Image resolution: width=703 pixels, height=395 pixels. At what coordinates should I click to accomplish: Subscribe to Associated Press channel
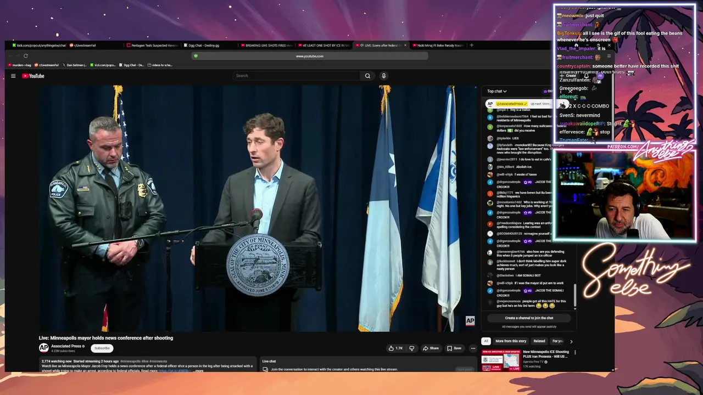pyautogui.click(x=102, y=348)
